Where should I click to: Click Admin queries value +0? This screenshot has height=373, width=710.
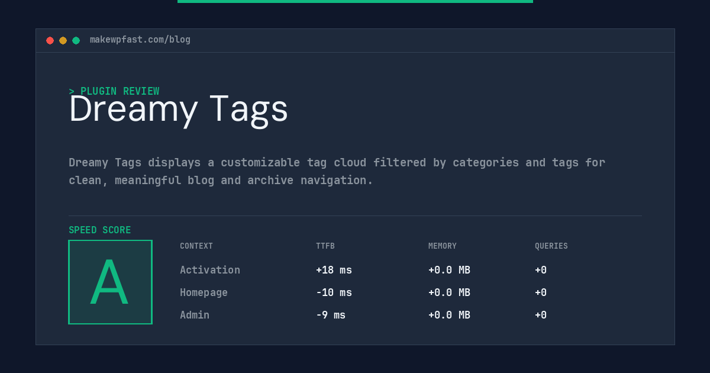(541, 315)
